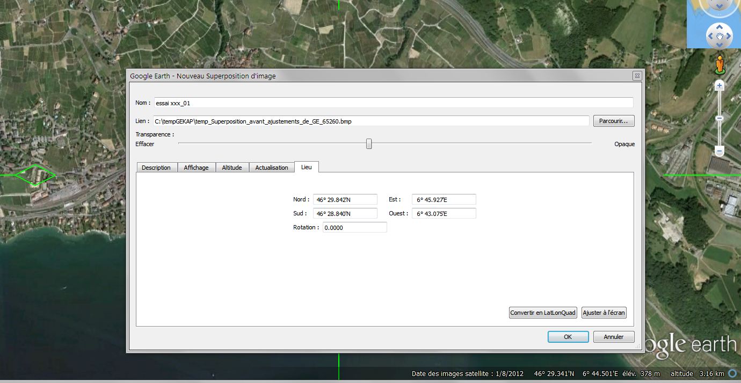The width and height of the screenshot is (741, 383).
Task: Click the "Effacer" label beside the slider
Action: 145,144
